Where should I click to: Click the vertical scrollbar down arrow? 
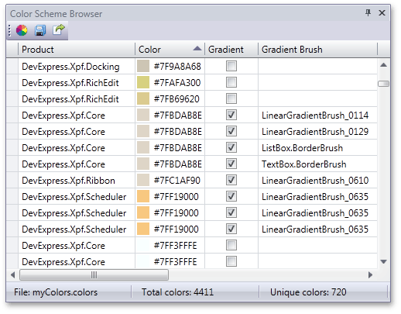[x=383, y=262]
